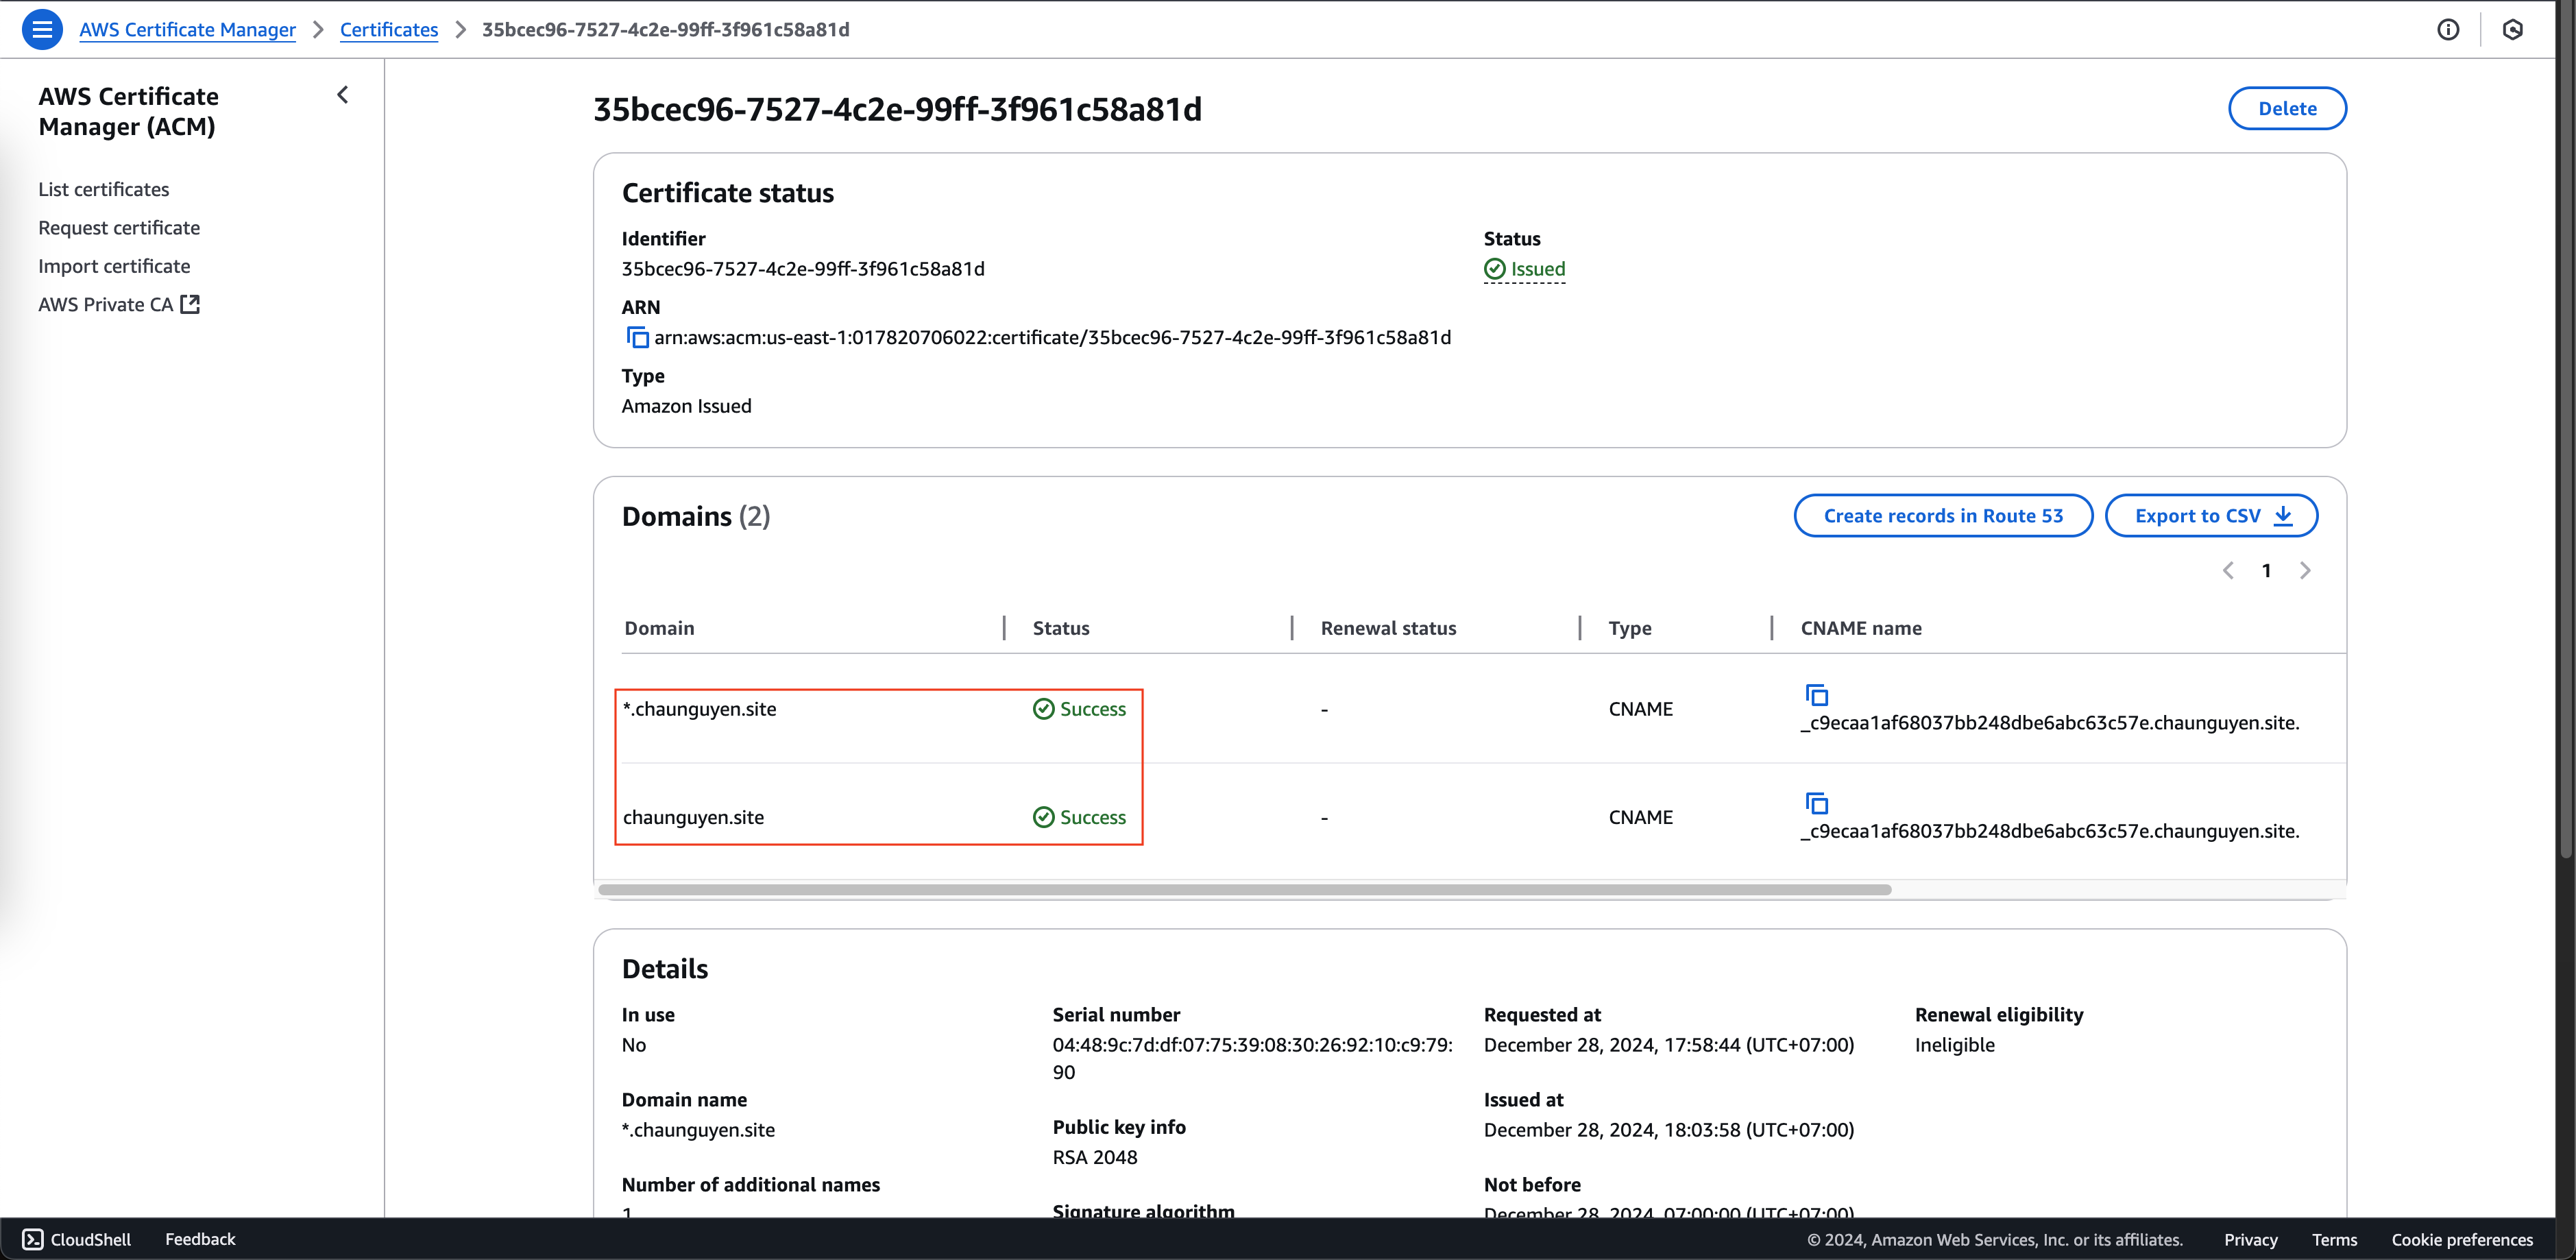Click Success status for chaunguyen.site

(1079, 817)
